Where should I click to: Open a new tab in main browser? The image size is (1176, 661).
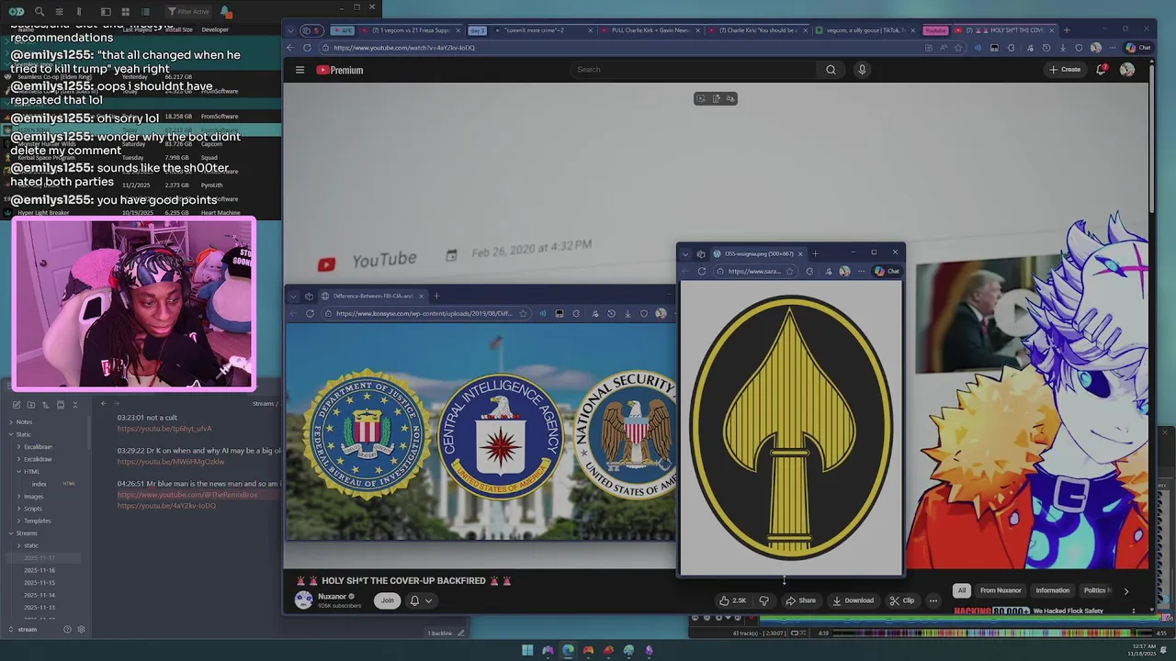pyautogui.click(x=1066, y=30)
